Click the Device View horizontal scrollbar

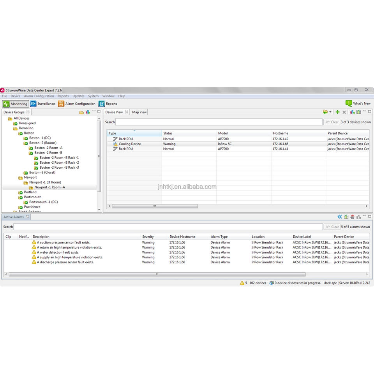click(155, 206)
